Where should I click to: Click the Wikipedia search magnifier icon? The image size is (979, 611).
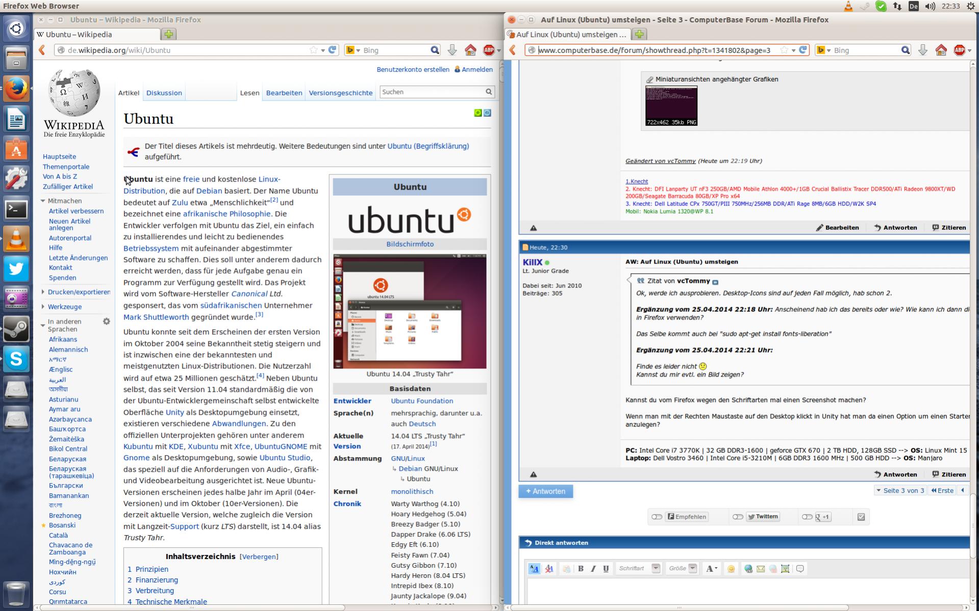click(489, 92)
